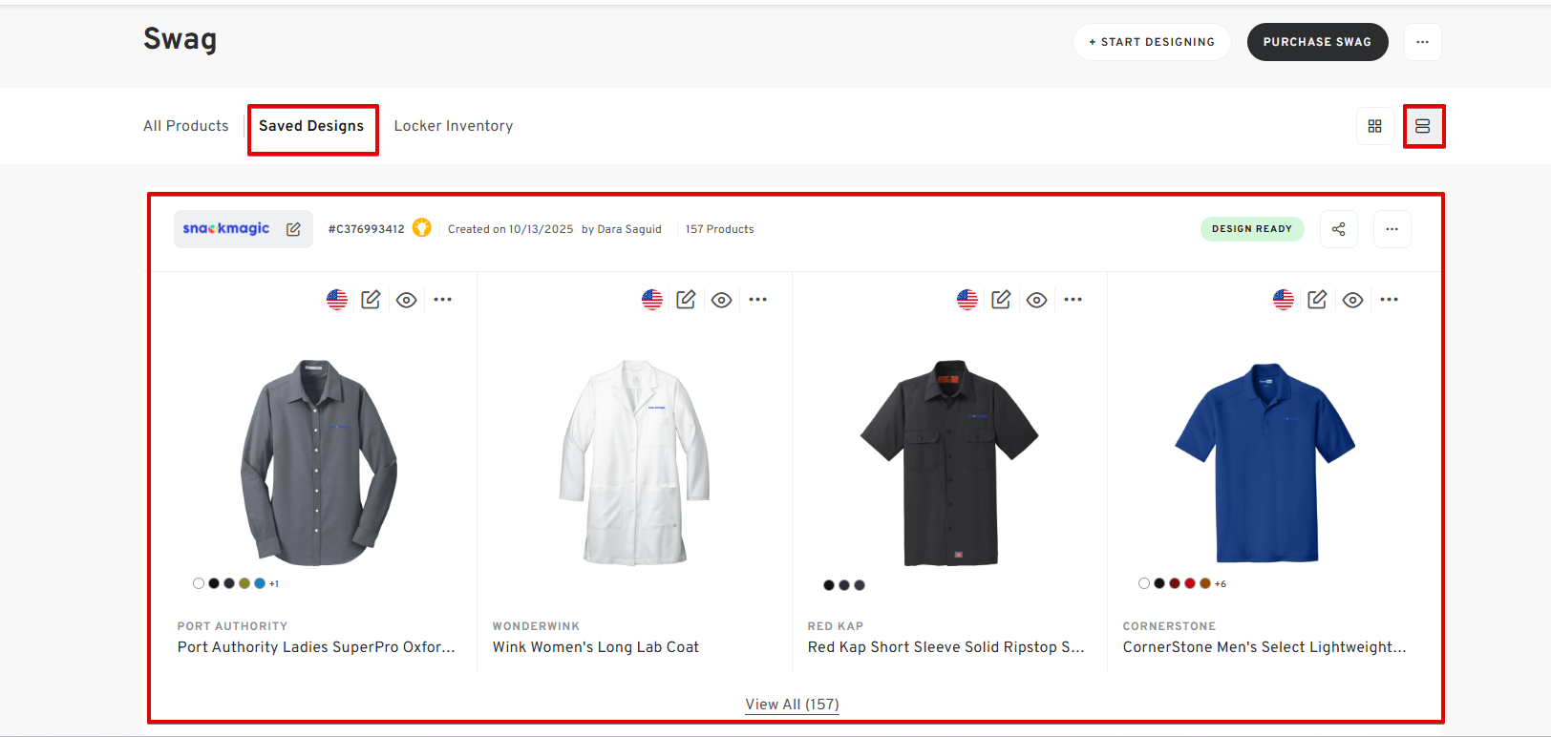Edit the CornerStone polo design
The image size is (1551, 737).
click(x=1317, y=300)
